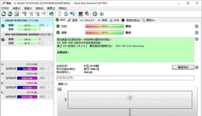Click the help icon next to 重复测试 button
This screenshot has width=202, height=116.
coord(196,67)
